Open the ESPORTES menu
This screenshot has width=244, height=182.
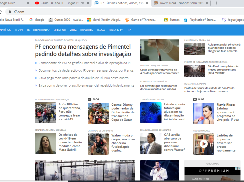tap(87, 30)
